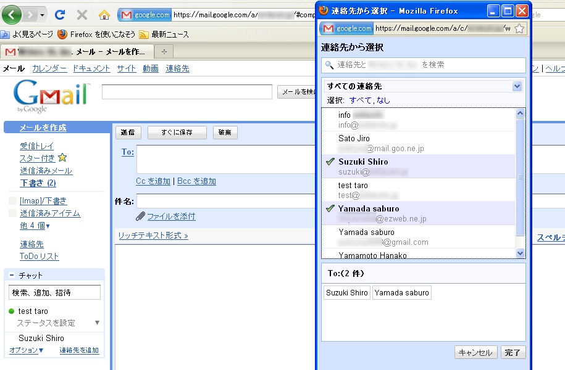The width and height of the screenshot is (565, 370).
Task: Open the 最新ニュース feed bookmark
Action: click(x=164, y=34)
